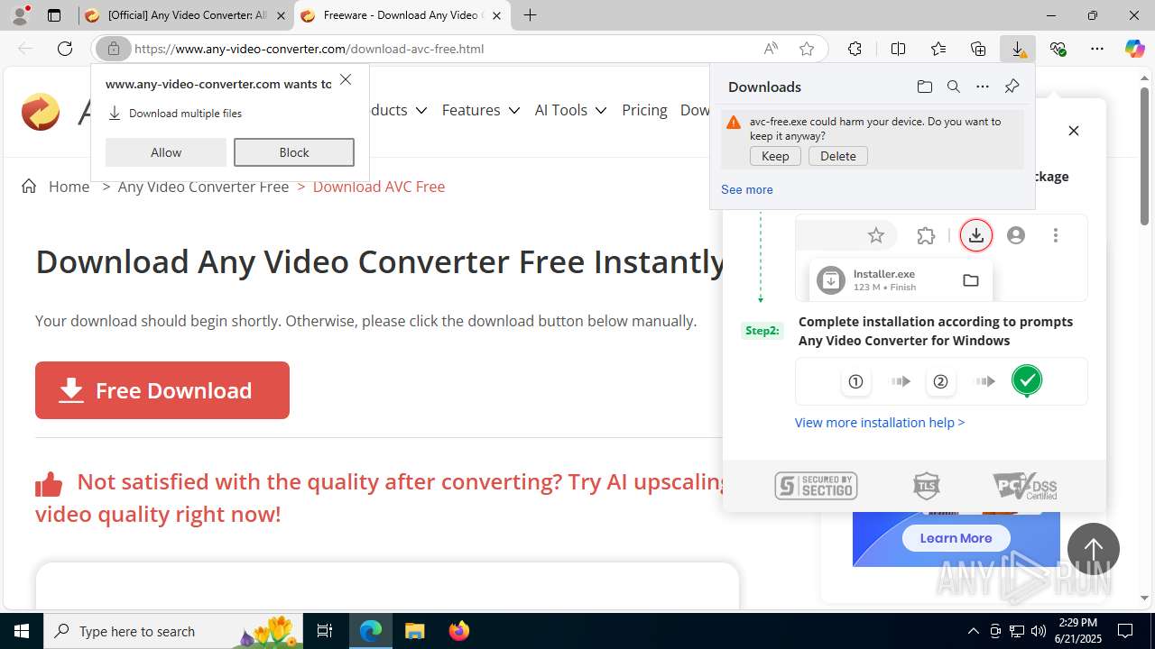1155x649 pixels.
Task: Open the Extensions puzzle icon
Action: [x=855, y=49]
